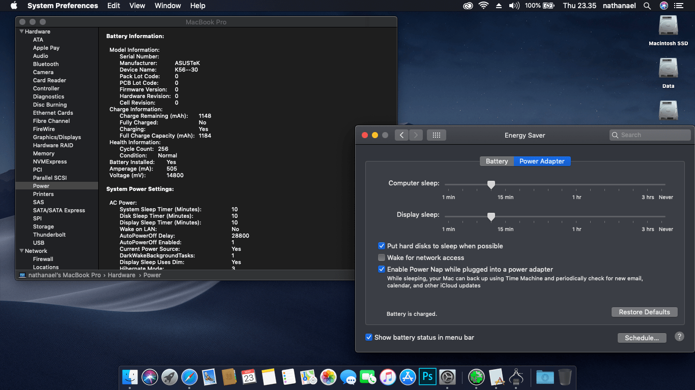This screenshot has height=390, width=695.
Task: Click Restore Defaults button
Action: [x=644, y=312]
